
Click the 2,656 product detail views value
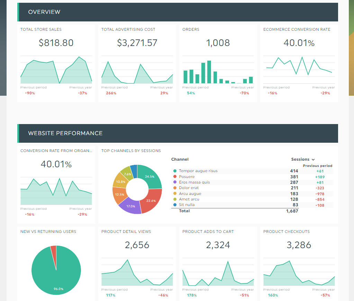pyautogui.click(x=137, y=245)
